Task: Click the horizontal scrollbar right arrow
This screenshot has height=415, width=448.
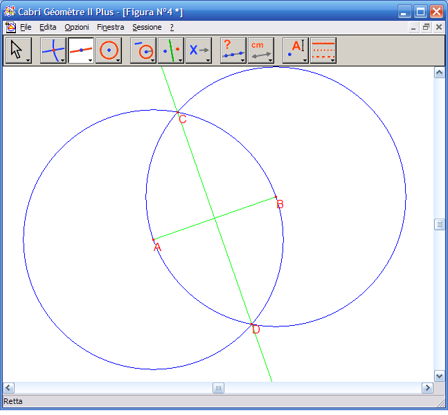Action: [x=427, y=388]
